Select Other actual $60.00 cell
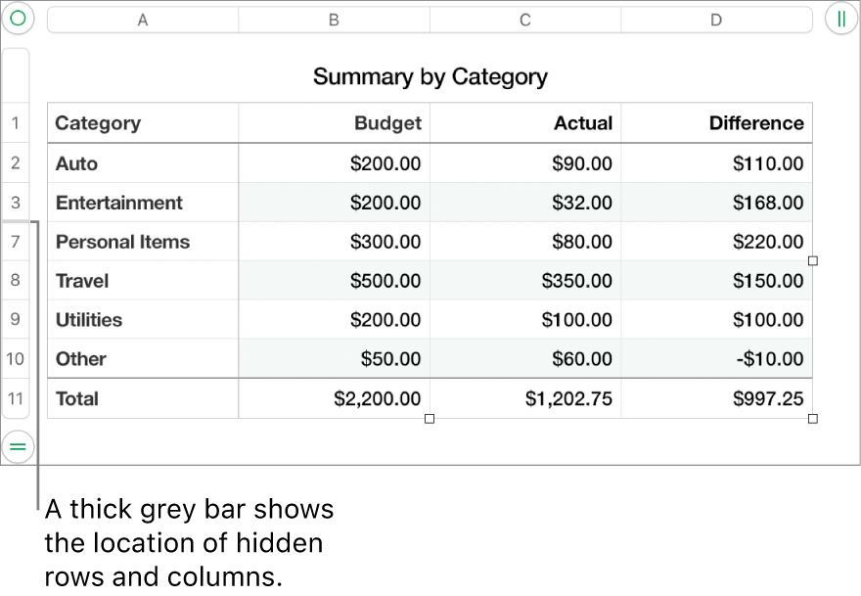This screenshot has height=596, width=861. (x=525, y=359)
